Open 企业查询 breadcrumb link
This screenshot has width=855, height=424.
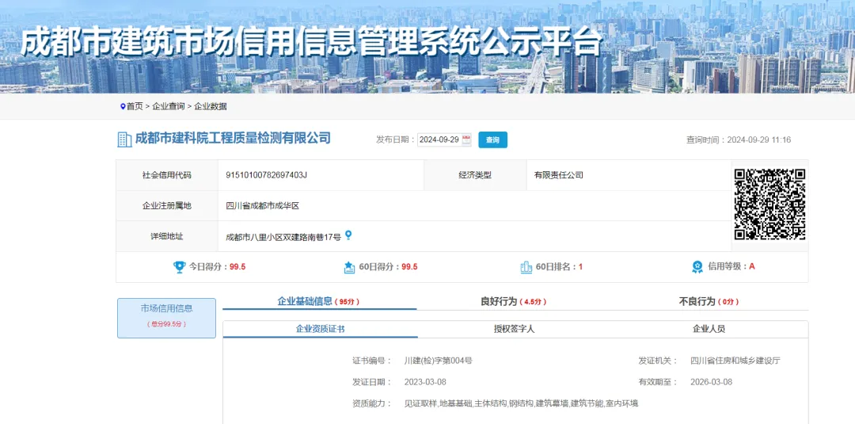point(168,106)
